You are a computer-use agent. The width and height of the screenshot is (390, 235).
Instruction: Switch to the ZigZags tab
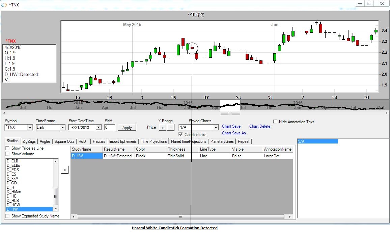click(x=29, y=141)
